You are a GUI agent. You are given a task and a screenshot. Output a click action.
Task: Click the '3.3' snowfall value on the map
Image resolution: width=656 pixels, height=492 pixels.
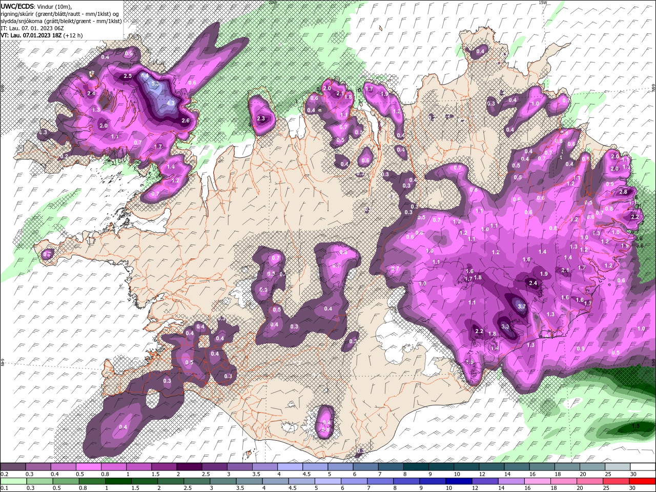click(x=505, y=326)
